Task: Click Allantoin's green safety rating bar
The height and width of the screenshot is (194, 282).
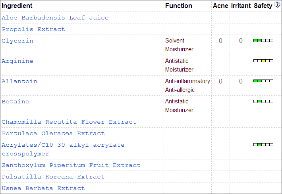Action: (263, 81)
